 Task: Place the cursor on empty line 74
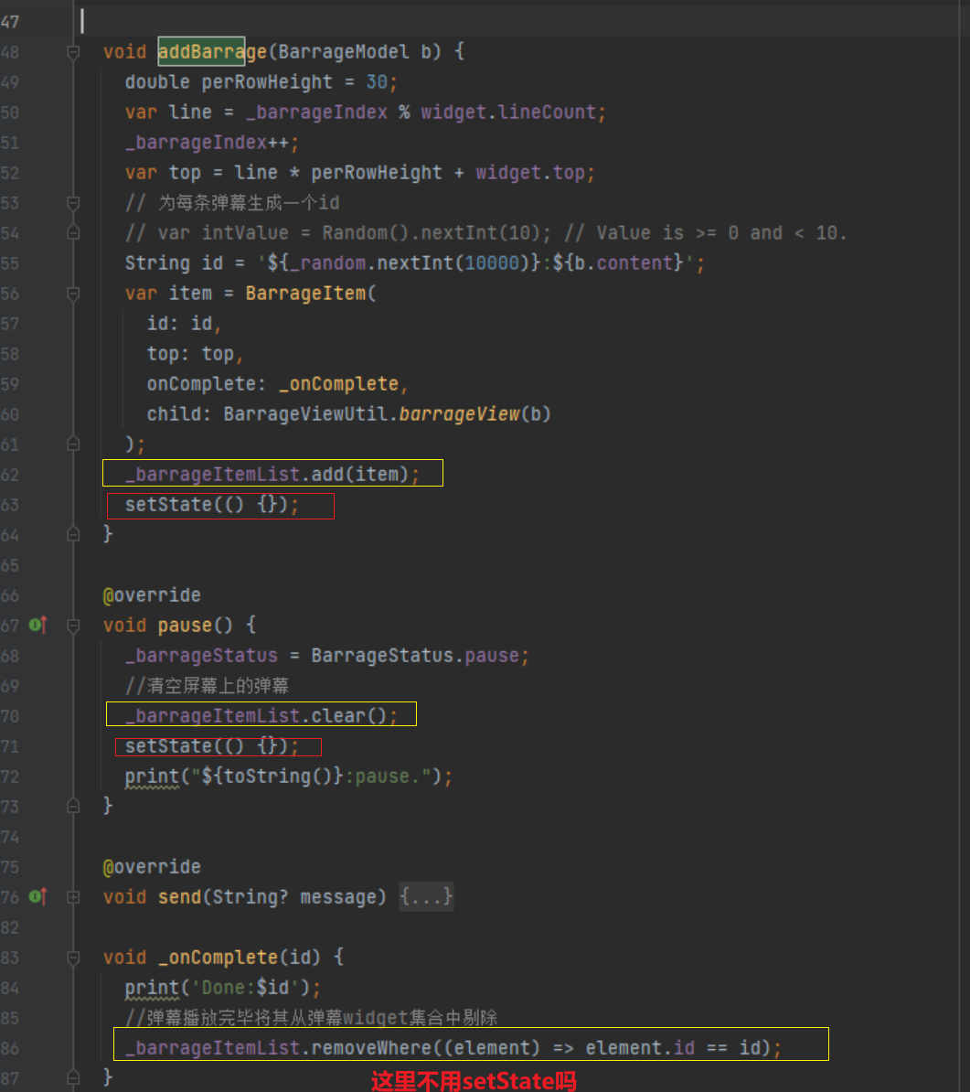[522, 837]
